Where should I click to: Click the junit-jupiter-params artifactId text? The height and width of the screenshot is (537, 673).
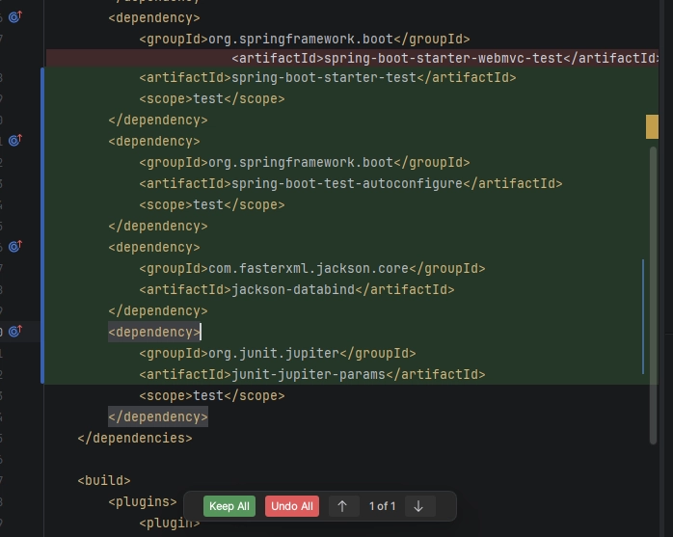(310, 374)
